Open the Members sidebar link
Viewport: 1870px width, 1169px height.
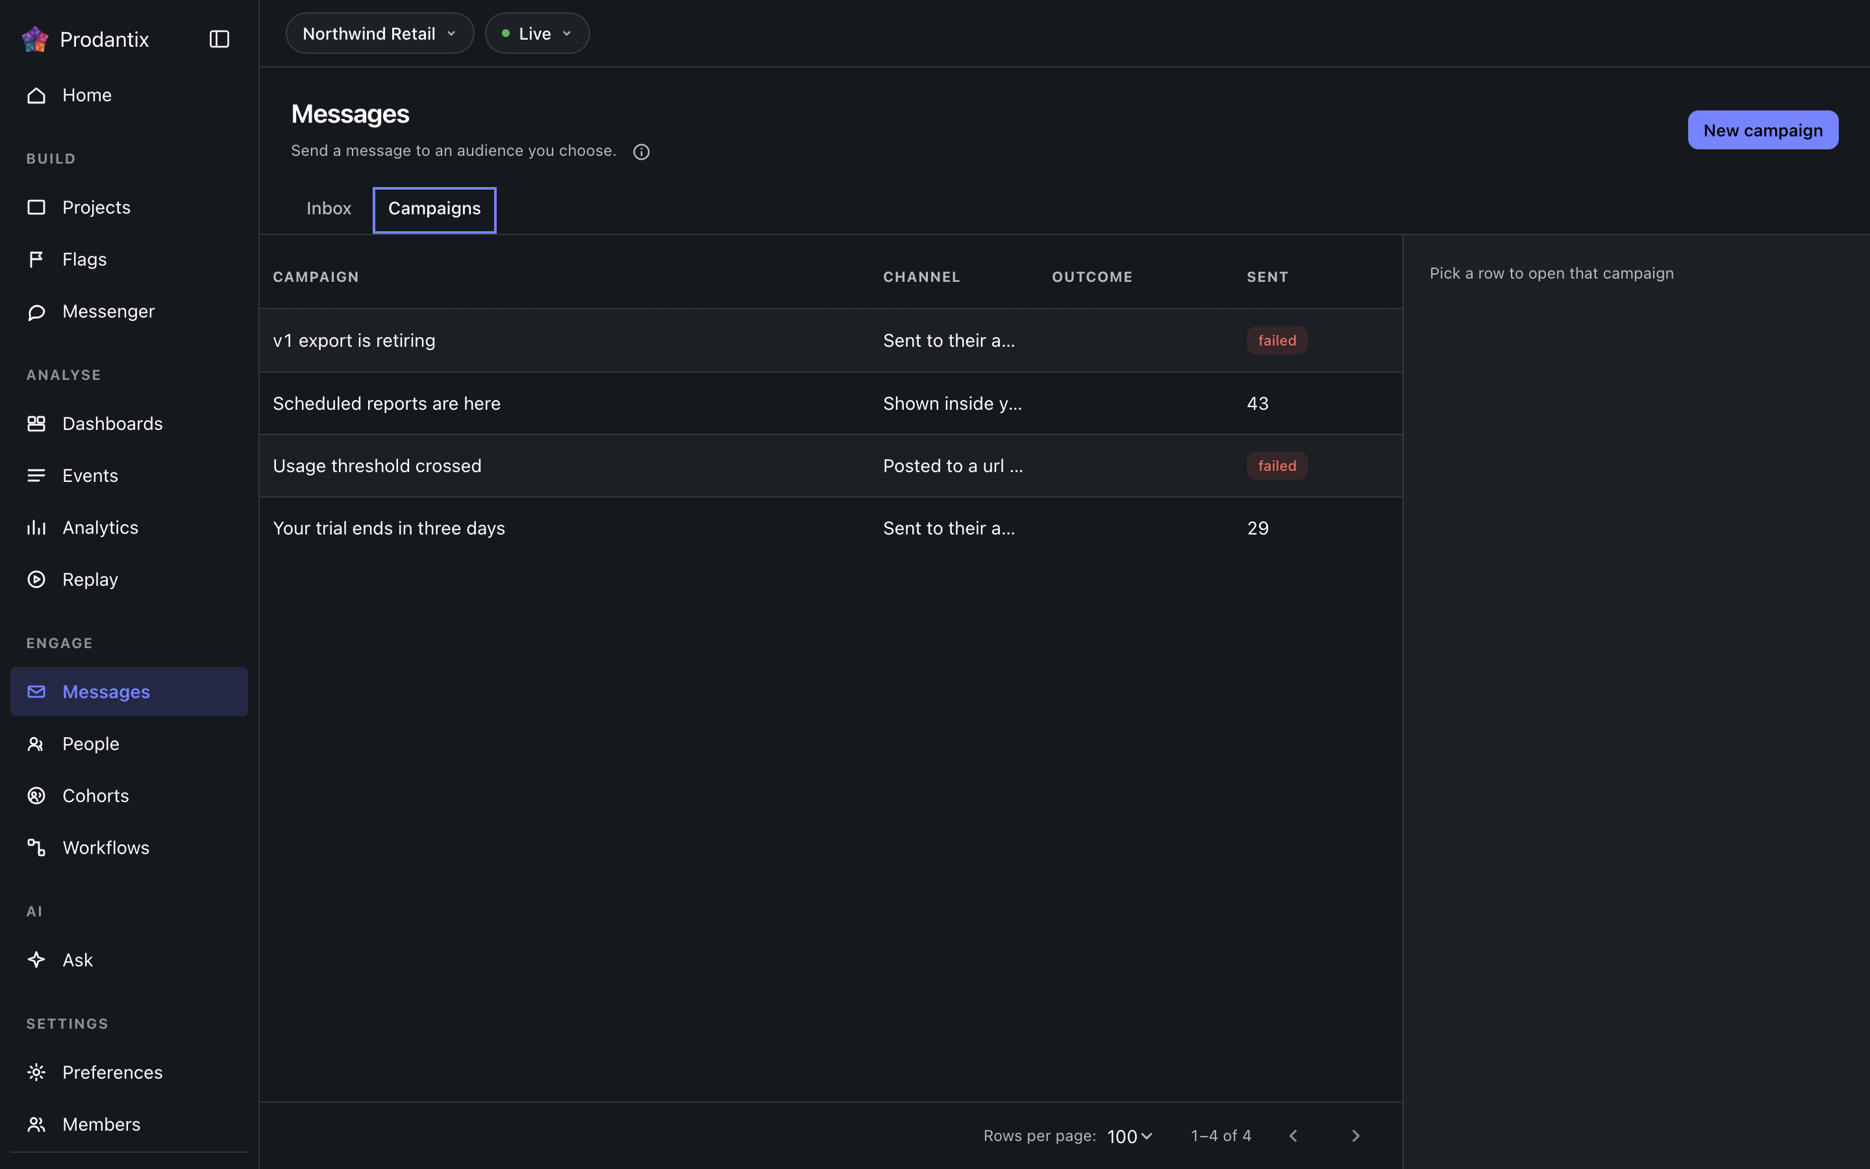[x=129, y=1124]
